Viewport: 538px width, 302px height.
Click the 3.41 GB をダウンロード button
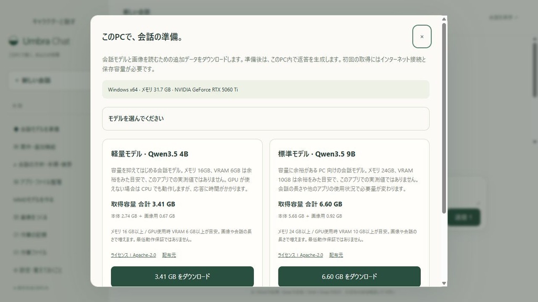pos(182,276)
